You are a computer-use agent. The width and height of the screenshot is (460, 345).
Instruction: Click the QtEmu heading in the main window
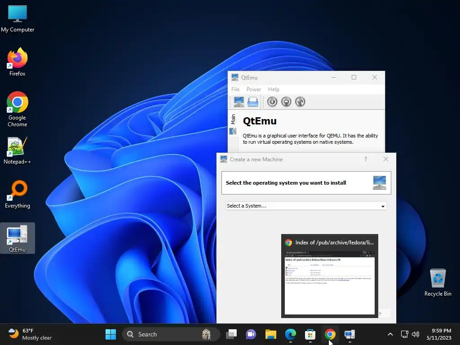260,121
